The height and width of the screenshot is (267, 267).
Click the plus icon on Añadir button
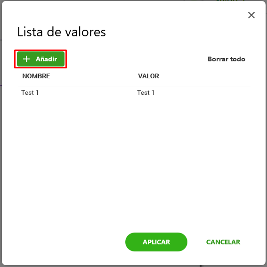click(26, 59)
